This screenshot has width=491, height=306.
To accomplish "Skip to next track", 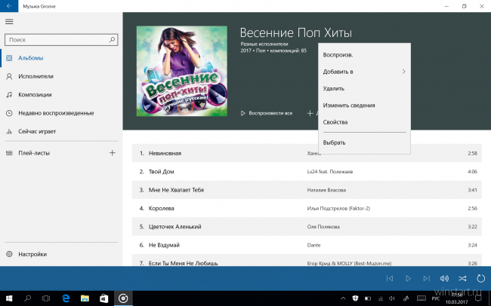I will click(x=426, y=278).
